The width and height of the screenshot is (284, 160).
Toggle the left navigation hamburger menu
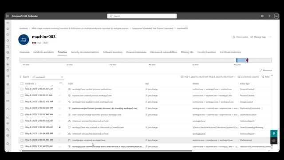click(x=8, y=23)
